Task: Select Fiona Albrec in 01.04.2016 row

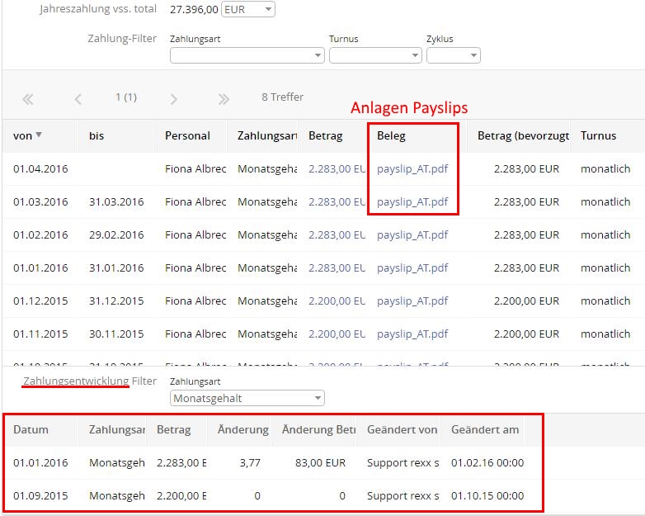Action: coord(195,169)
